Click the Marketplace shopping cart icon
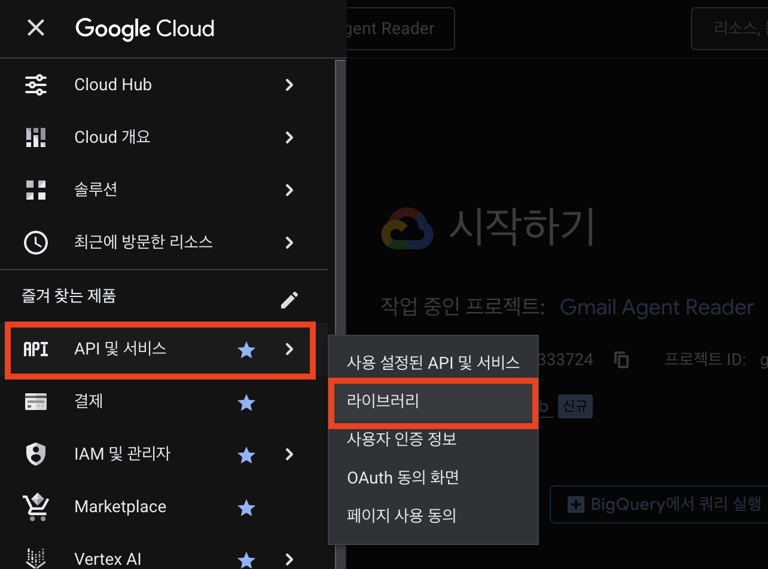The image size is (768, 569). pyautogui.click(x=35, y=507)
